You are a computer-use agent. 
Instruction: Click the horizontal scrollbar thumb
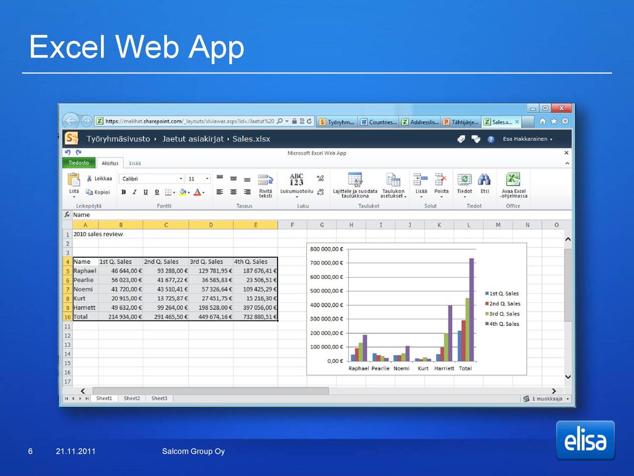point(211,391)
